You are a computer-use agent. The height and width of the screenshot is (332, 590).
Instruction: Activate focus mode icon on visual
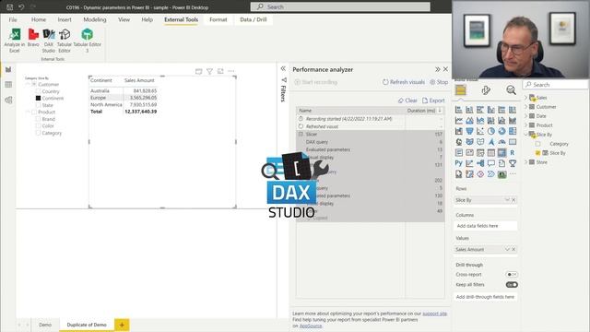point(220,71)
